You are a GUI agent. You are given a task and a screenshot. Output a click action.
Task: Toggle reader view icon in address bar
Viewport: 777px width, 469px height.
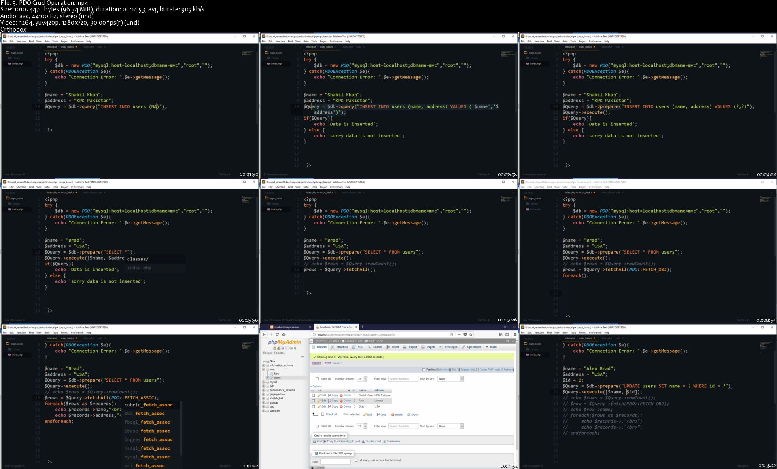[451, 334]
